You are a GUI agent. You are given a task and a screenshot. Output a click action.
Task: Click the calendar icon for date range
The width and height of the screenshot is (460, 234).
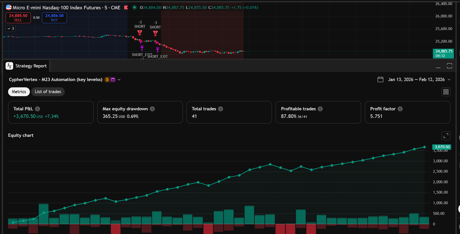click(381, 80)
